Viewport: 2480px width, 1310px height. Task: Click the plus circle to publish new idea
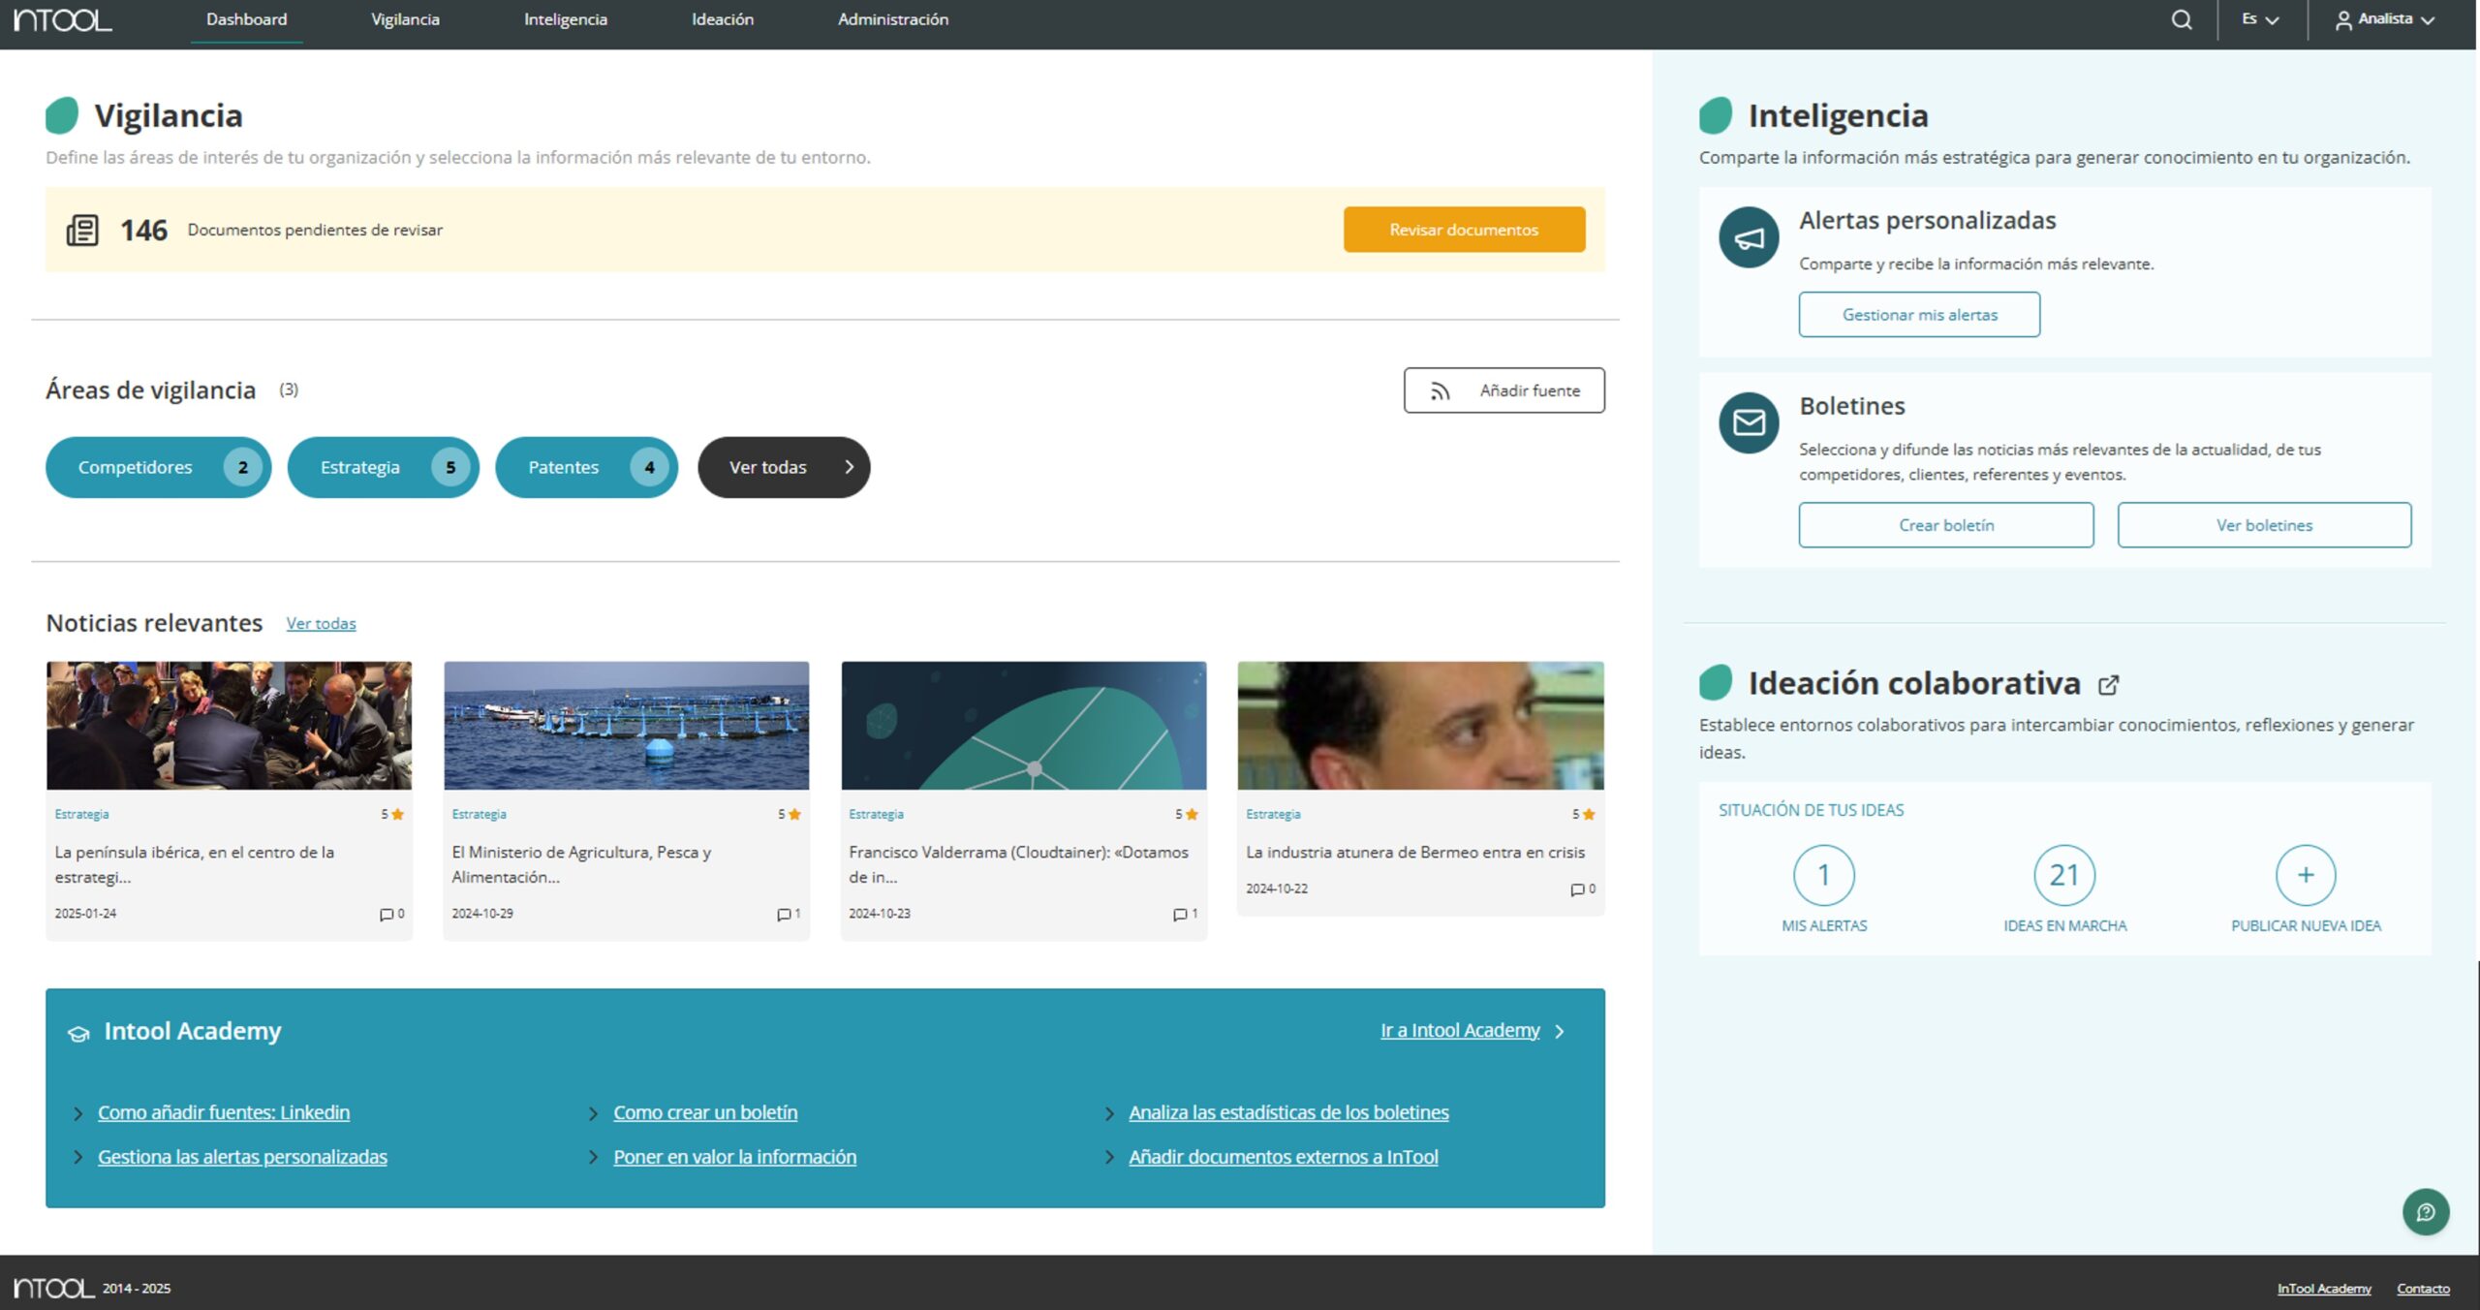(2305, 875)
